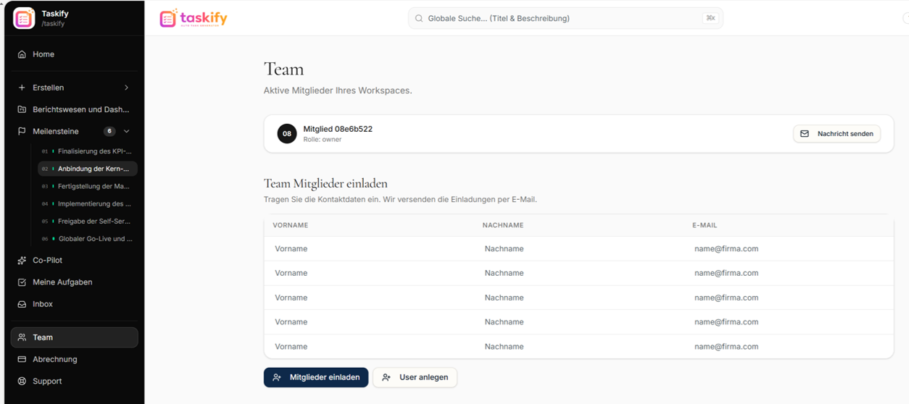Screen dimensions: 909x404
Task: Focus the Nachname field in third invite row
Action: click(x=580, y=298)
